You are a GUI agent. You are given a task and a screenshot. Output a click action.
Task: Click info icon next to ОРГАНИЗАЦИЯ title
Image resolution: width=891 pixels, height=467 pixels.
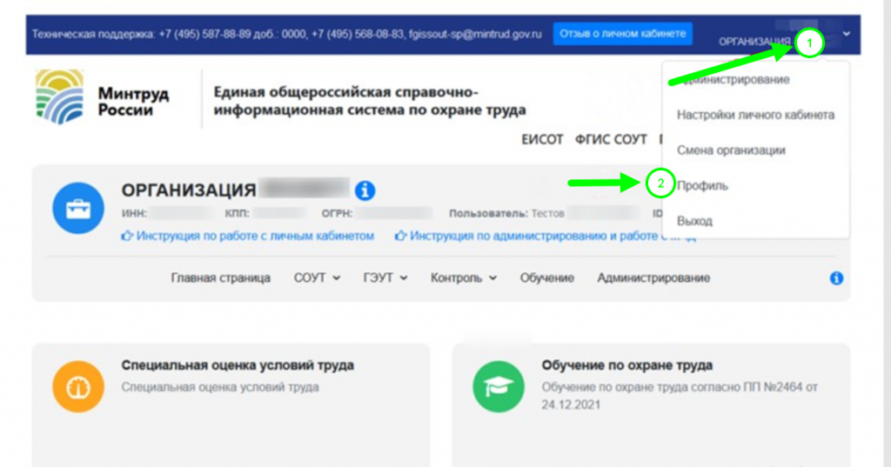click(365, 190)
